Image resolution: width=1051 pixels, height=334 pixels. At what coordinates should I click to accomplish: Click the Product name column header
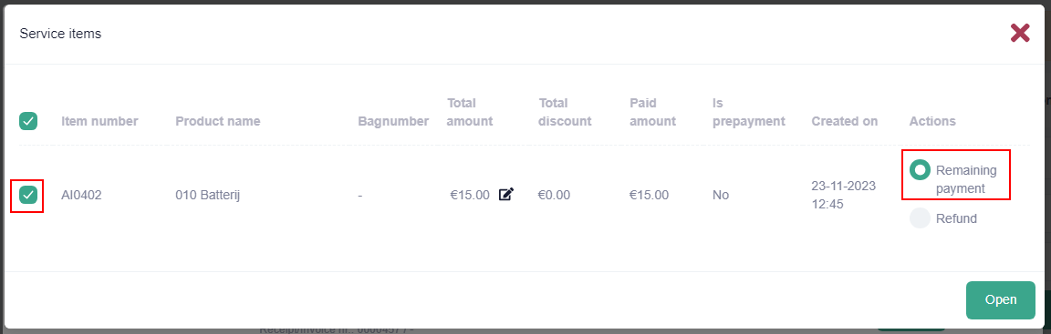click(x=218, y=122)
